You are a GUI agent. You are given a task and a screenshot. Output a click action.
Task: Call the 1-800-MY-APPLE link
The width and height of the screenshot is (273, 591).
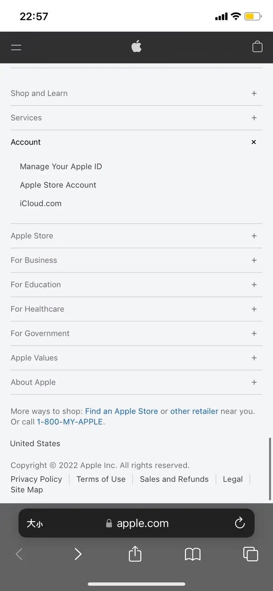pyautogui.click(x=70, y=422)
